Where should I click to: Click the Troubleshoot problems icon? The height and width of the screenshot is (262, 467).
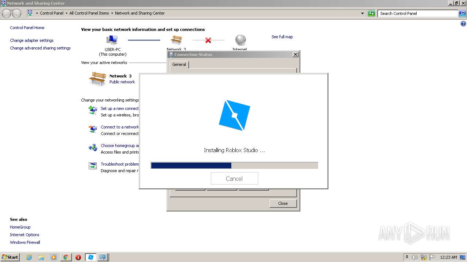[93, 166]
